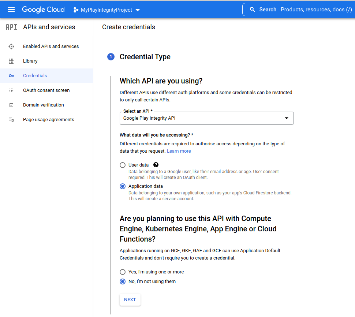Click the help icon next to User data
Viewport: 355px width, 317px height.
tap(156, 165)
